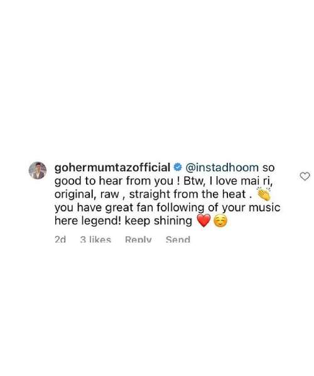Screen dimensions: 314x376
Task: Click the blue verified badge
Action: click(x=178, y=167)
